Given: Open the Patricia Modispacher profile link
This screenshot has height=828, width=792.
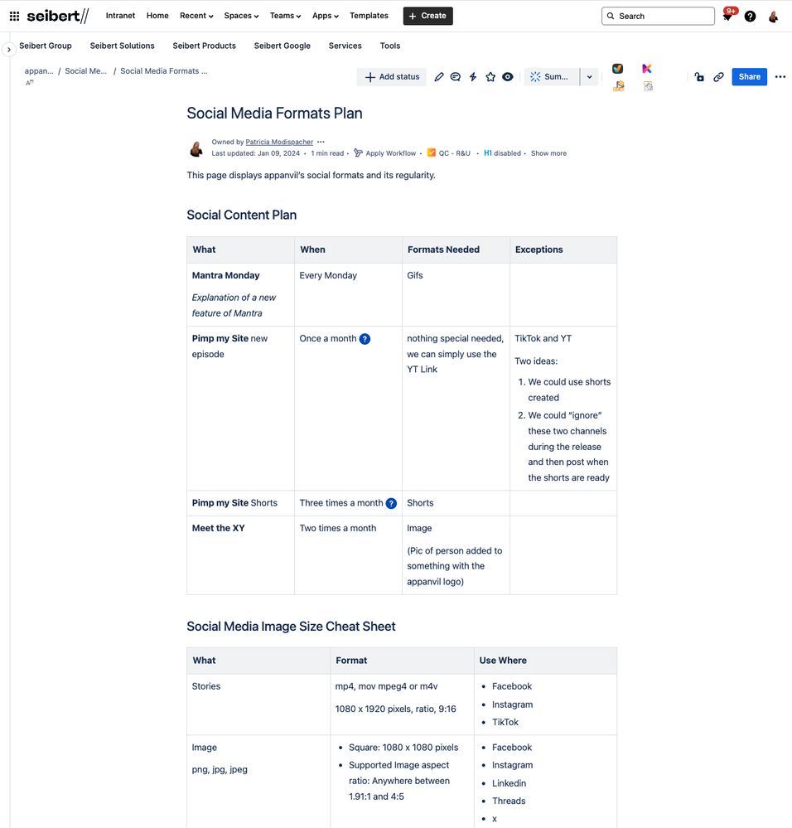Looking at the screenshot, I should click(279, 142).
